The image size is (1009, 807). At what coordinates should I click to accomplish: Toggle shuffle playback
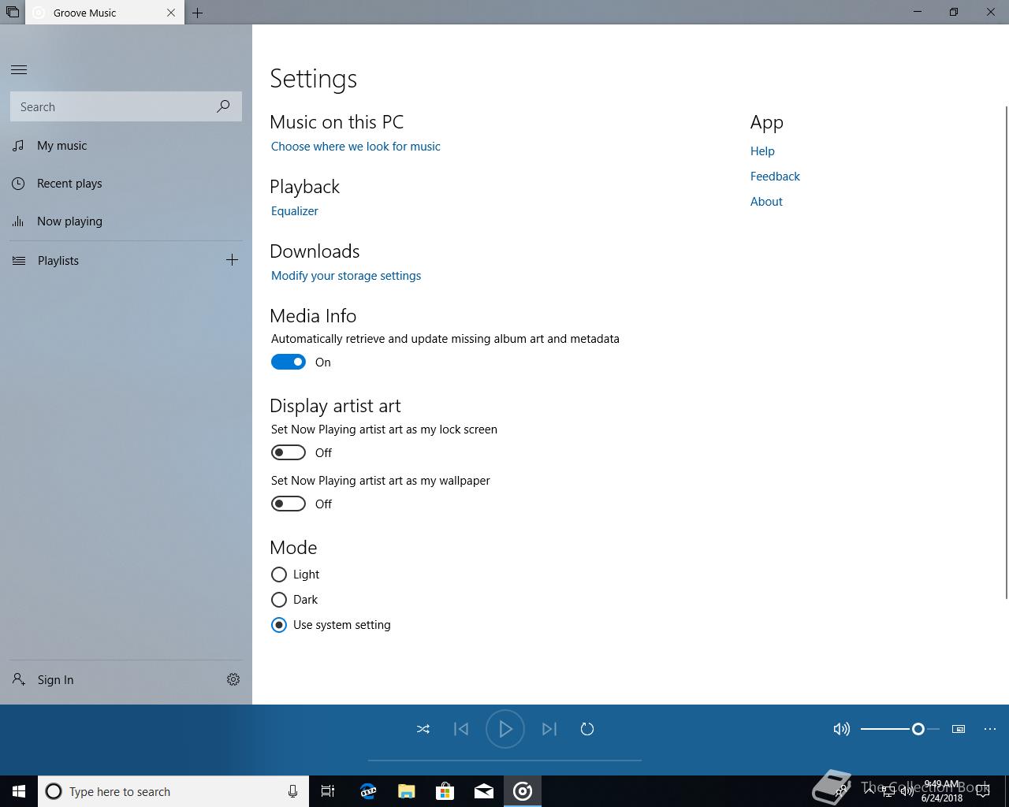[423, 729]
